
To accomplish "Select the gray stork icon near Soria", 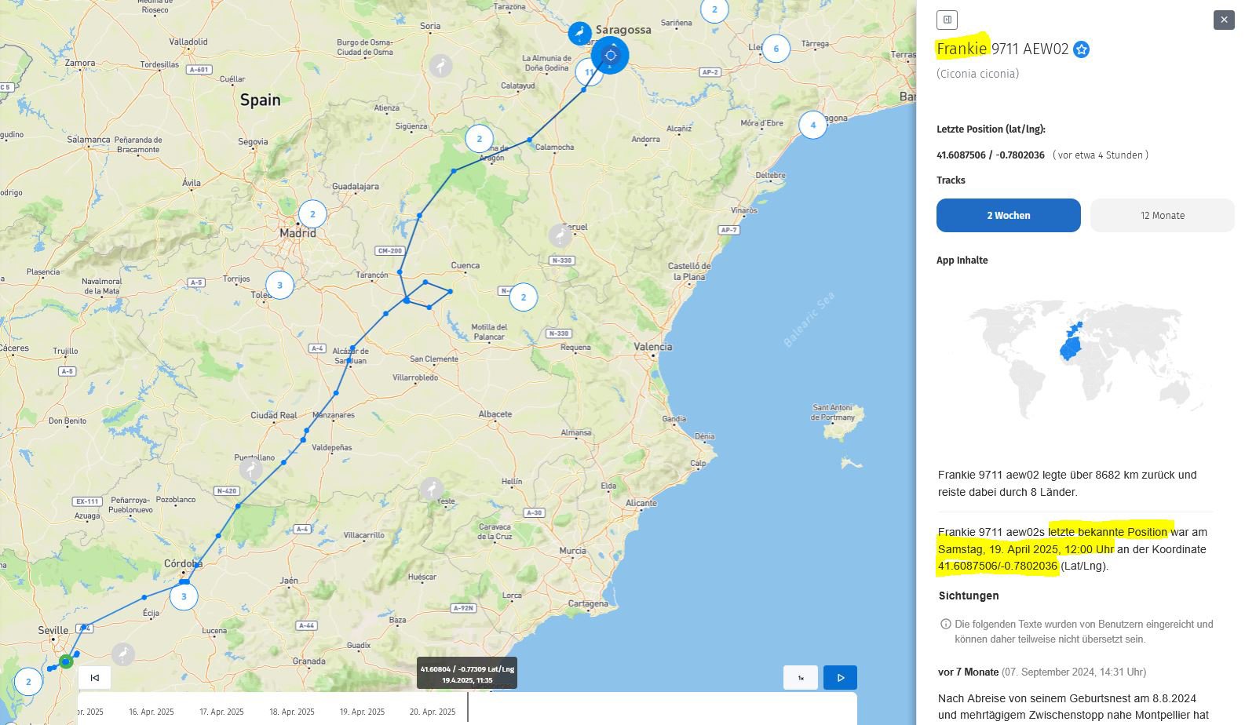I will [x=440, y=66].
